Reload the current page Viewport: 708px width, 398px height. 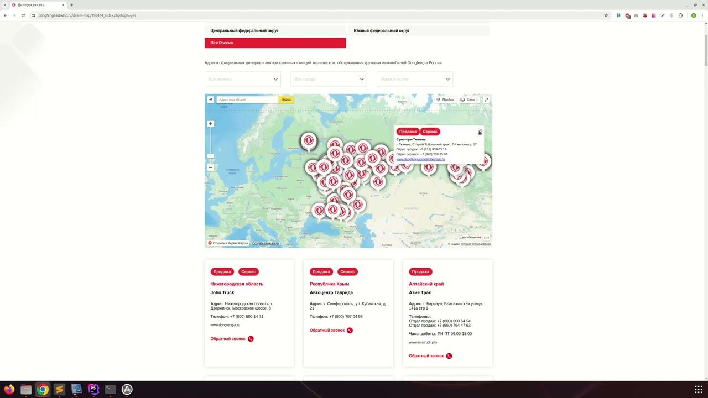pos(23,15)
